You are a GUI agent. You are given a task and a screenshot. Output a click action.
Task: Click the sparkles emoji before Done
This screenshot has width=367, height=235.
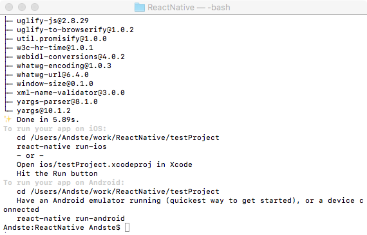coord(8,119)
